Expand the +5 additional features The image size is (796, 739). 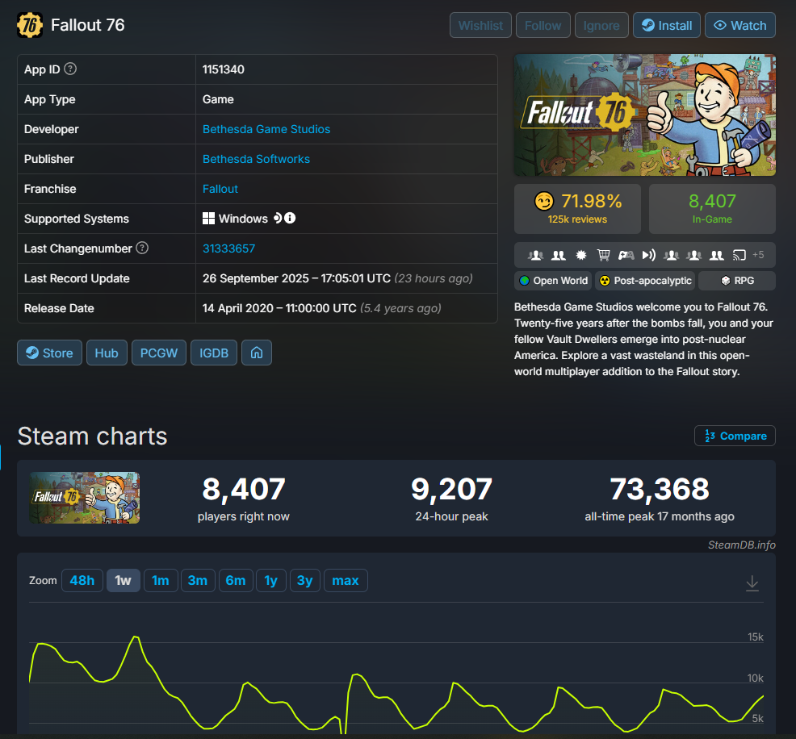[x=758, y=255]
